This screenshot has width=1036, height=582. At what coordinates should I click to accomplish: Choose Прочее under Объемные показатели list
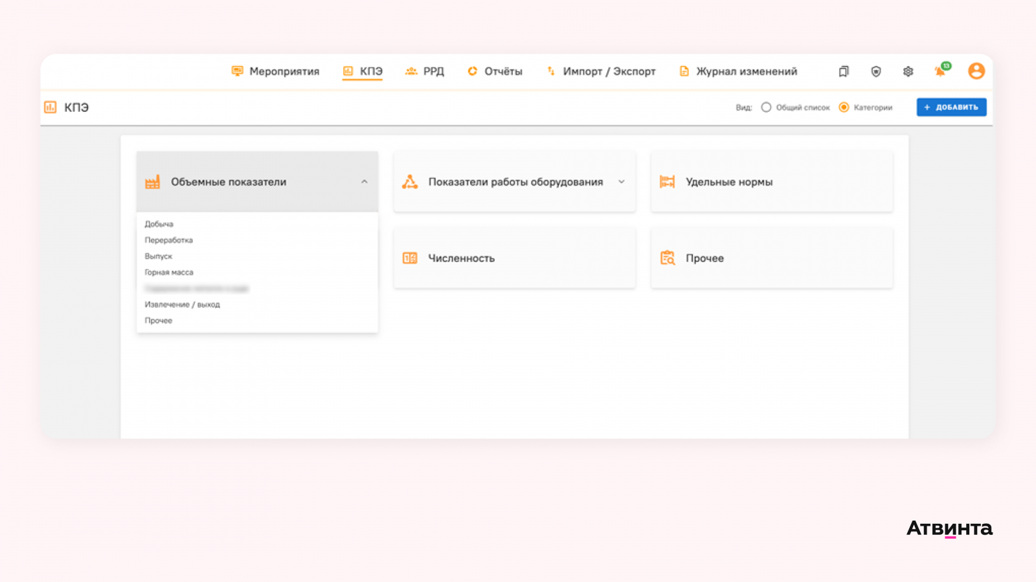tap(159, 321)
